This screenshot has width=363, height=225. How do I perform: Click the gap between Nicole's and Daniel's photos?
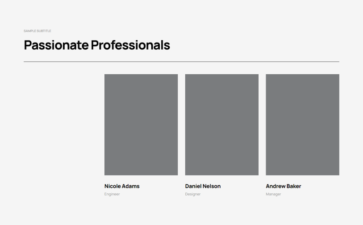tap(181, 124)
